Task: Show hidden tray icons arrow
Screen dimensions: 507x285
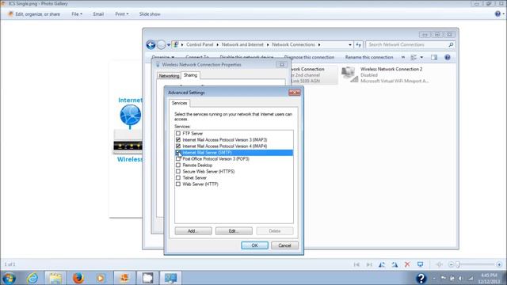Action: click(434, 278)
